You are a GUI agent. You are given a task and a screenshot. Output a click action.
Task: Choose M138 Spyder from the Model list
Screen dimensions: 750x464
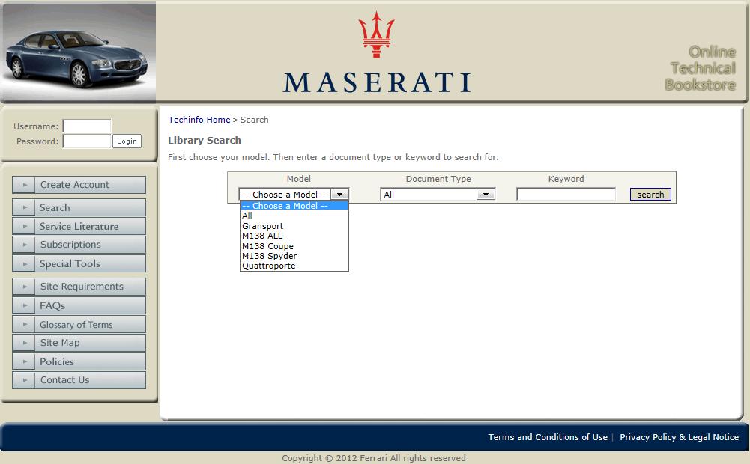(x=294, y=256)
